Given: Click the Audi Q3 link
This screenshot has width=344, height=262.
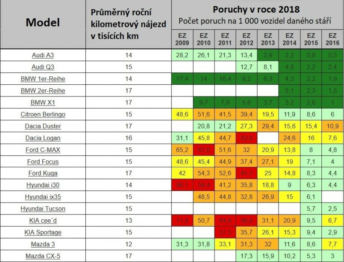Looking at the screenshot, I should point(43,67).
